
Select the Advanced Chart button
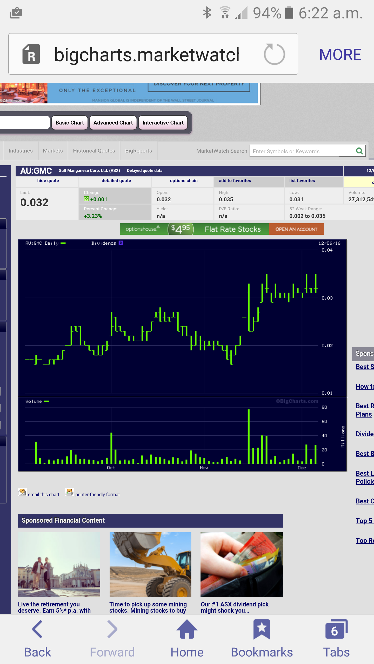coord(113,123)
